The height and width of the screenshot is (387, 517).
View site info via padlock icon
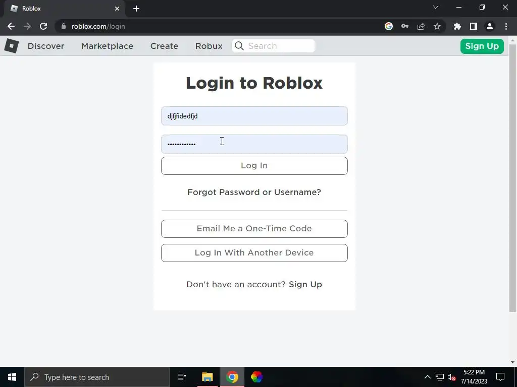63,26
